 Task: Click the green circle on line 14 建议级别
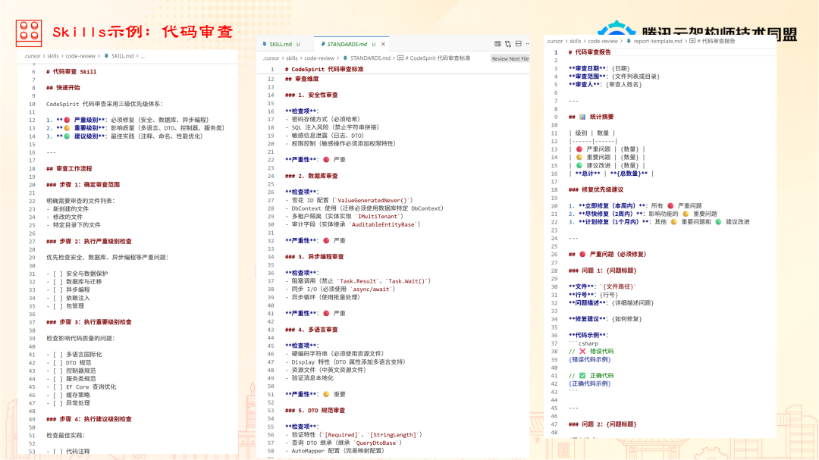pyautogui.click(x=67, y=136)
